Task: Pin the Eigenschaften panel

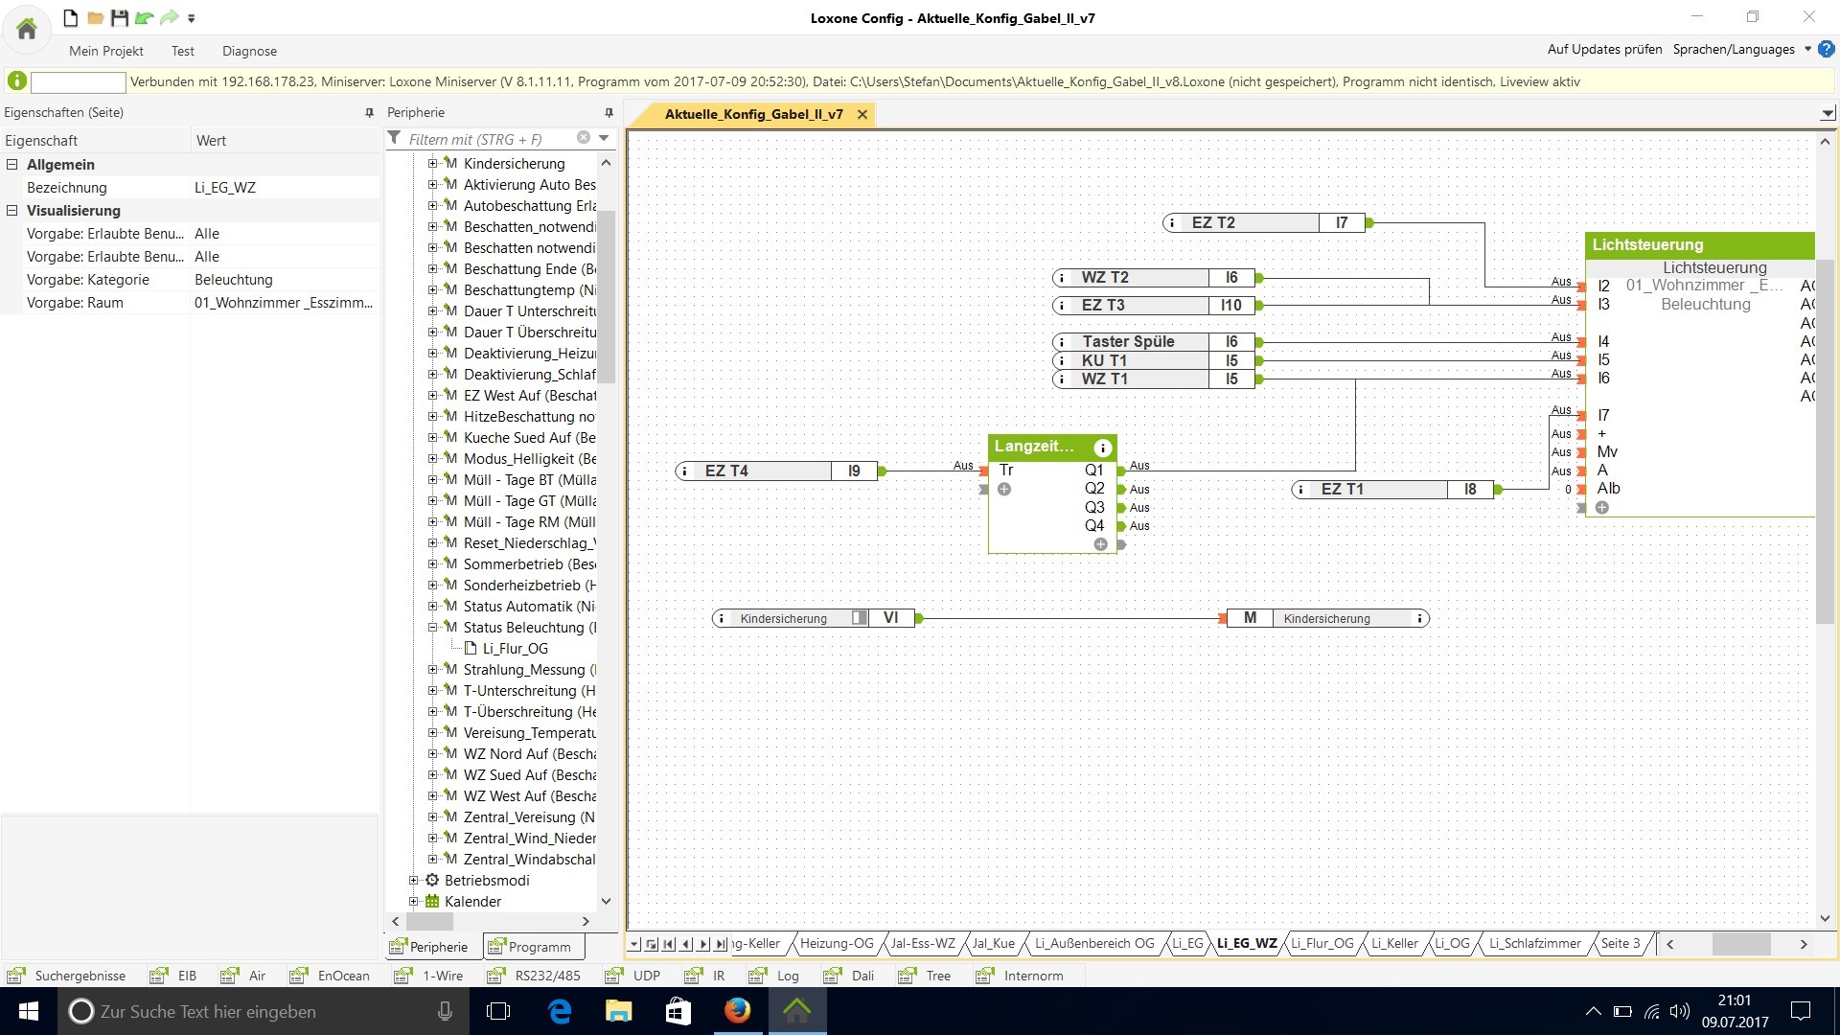Action: [369, 113]
